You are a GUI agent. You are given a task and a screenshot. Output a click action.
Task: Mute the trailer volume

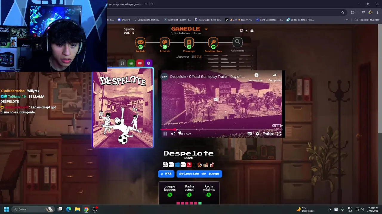[173, 134]
